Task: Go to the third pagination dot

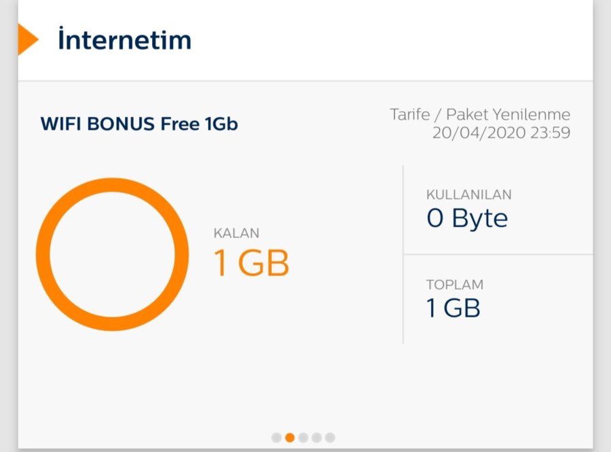Action: (x=303, y=438)
